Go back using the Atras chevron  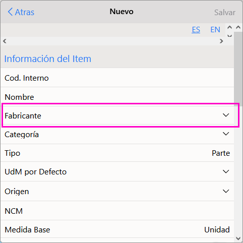10,12
